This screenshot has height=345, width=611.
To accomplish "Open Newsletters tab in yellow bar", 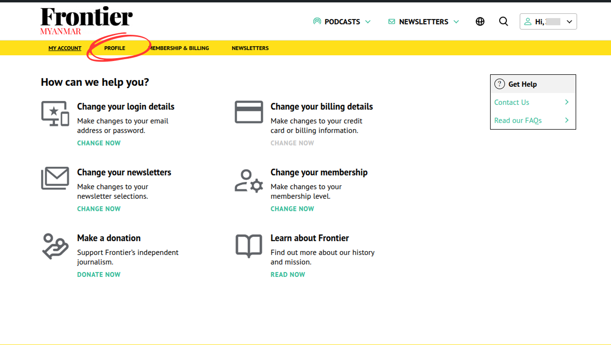I will 250,48.
